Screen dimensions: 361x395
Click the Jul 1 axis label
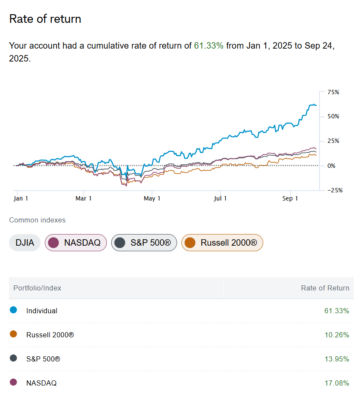(x=220, y=198)
